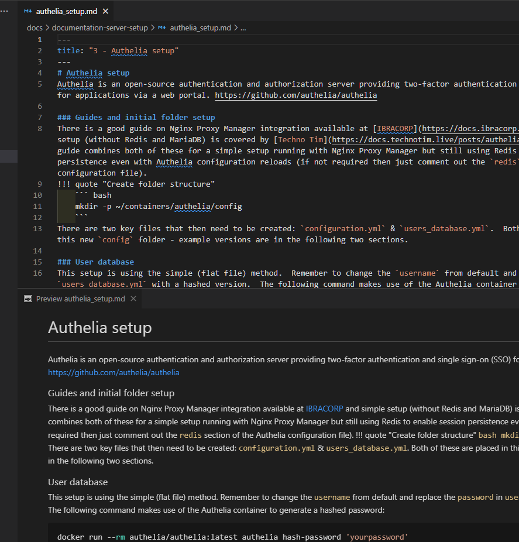This screenshot has width=519, height=542.
Task: Close the Preview authelia_setup.md tab
Action: pyautogui.click(x=133, y=299)
